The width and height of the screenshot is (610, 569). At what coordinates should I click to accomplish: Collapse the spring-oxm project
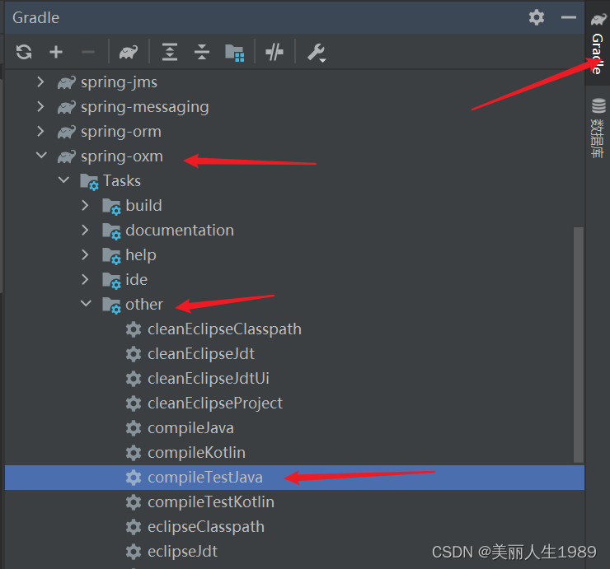click(x=41, y=156)
